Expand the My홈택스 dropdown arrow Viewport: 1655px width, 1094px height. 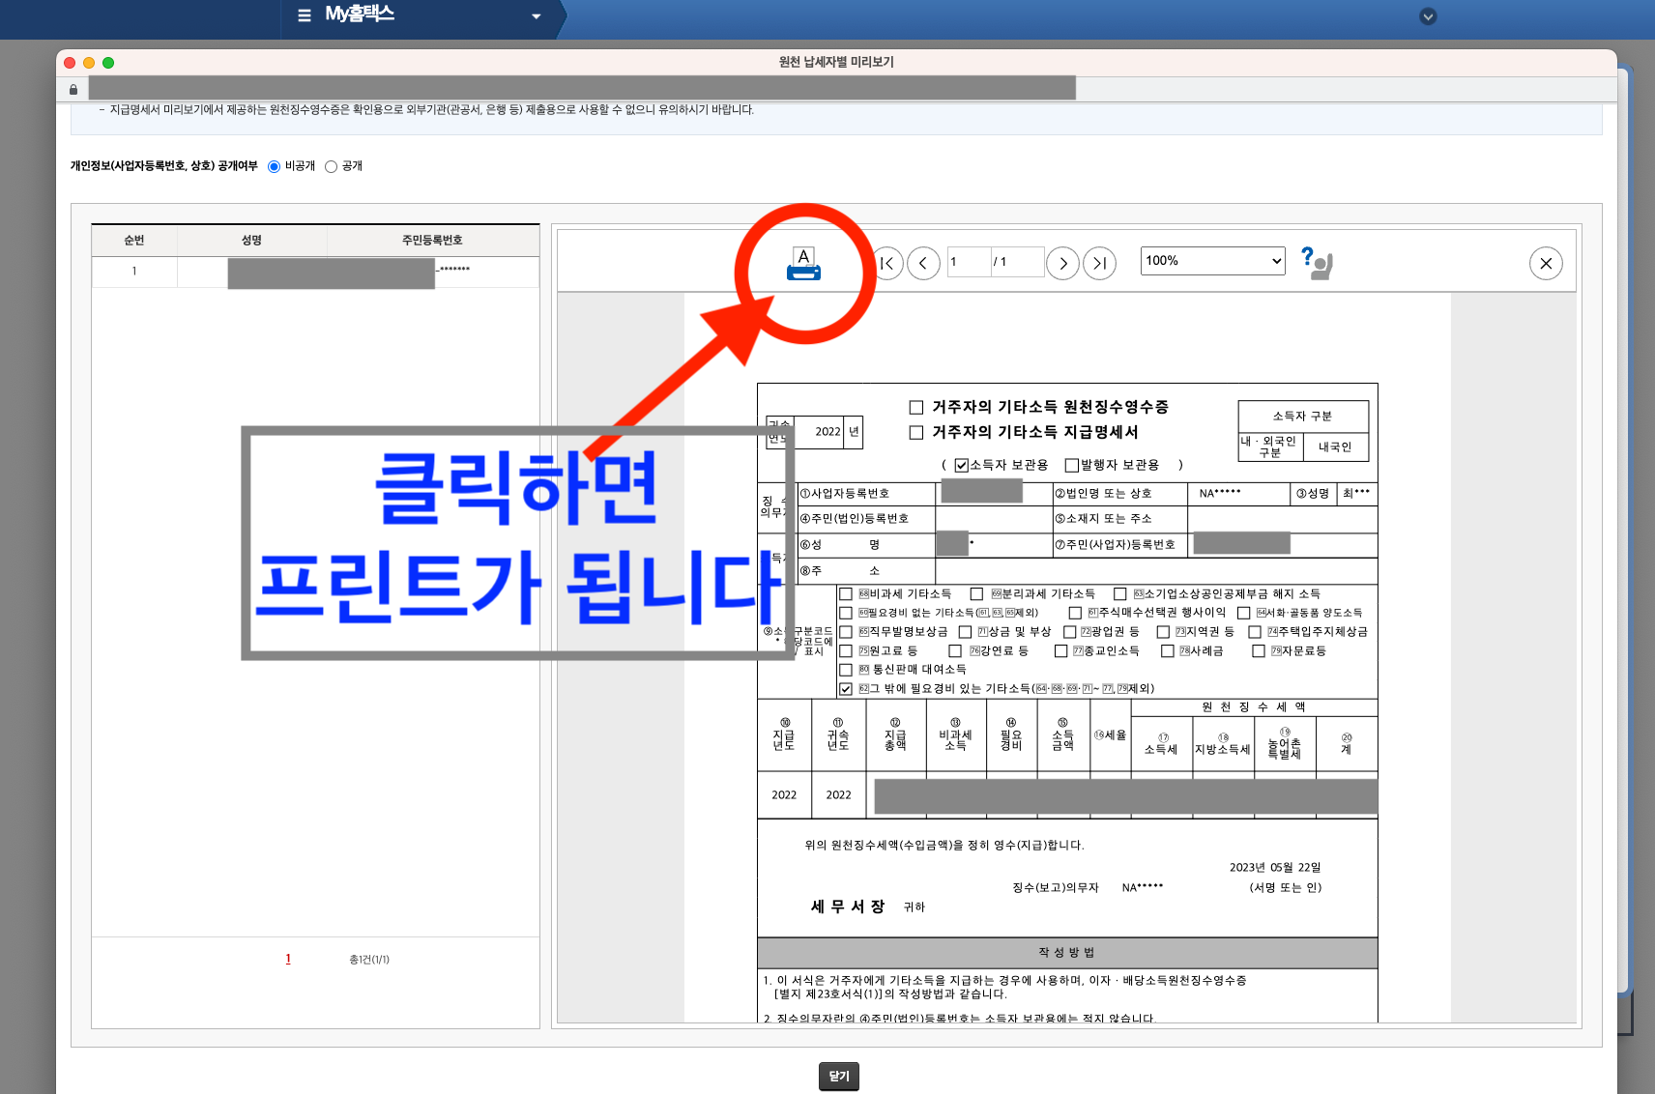point(537,16)
